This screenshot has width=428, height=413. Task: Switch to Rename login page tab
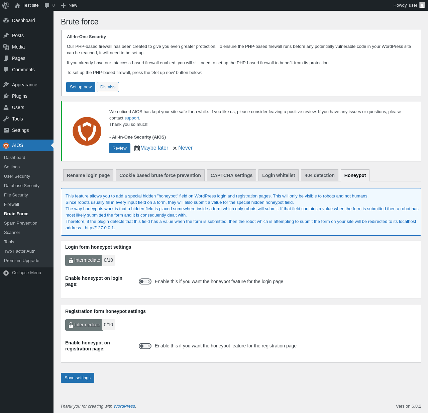click(x=88, y=175)
